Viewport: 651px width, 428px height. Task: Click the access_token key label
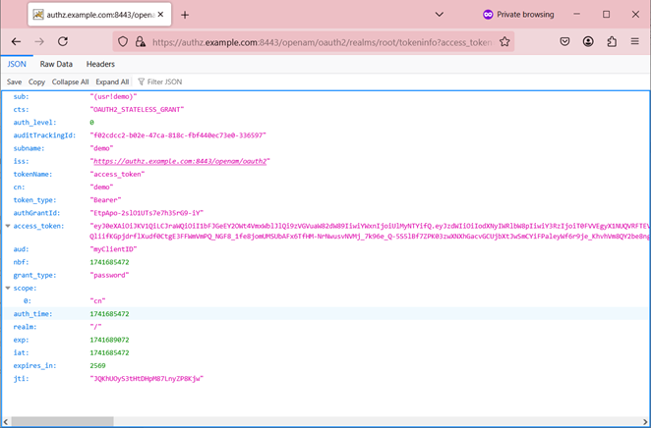(38, 226)
